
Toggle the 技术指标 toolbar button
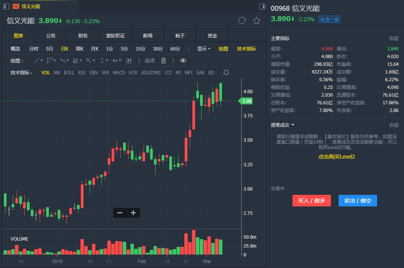[246, 49]
